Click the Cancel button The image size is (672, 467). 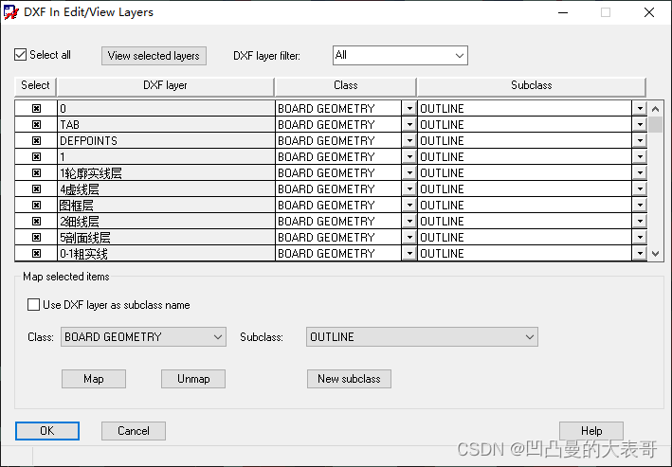pos(134,431)
